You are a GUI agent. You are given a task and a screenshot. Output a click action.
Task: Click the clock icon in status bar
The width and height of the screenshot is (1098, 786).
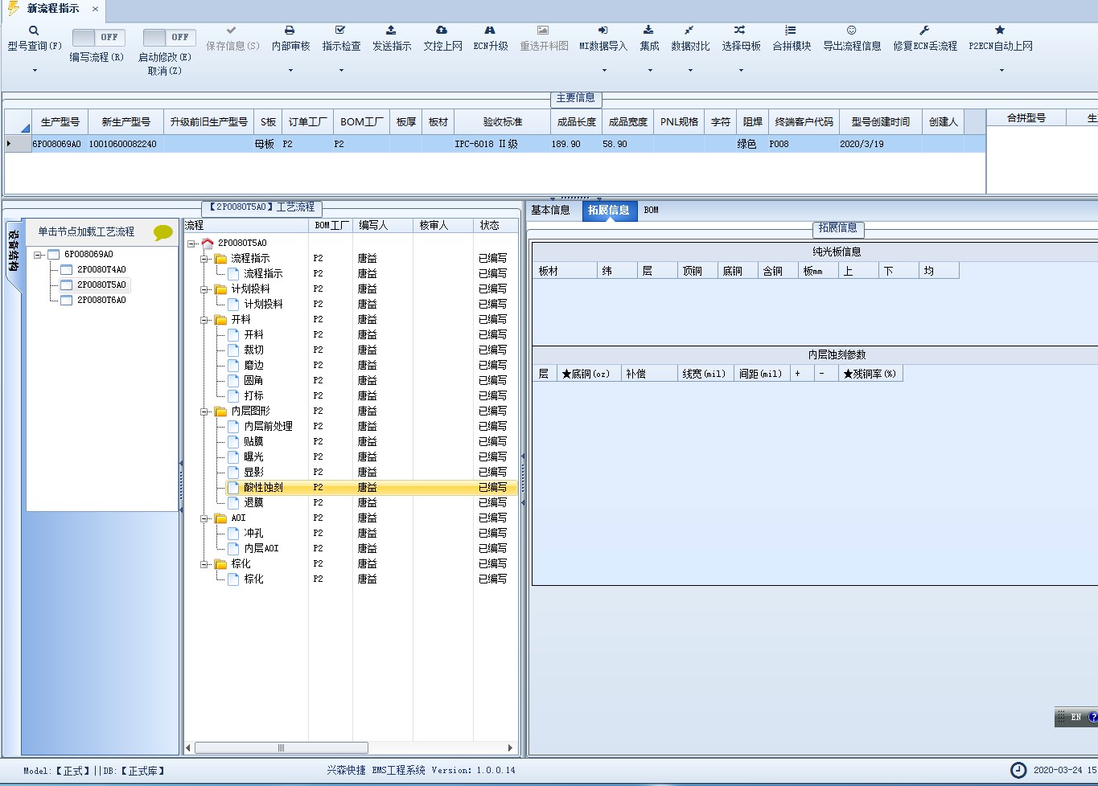click(1018, 770)
